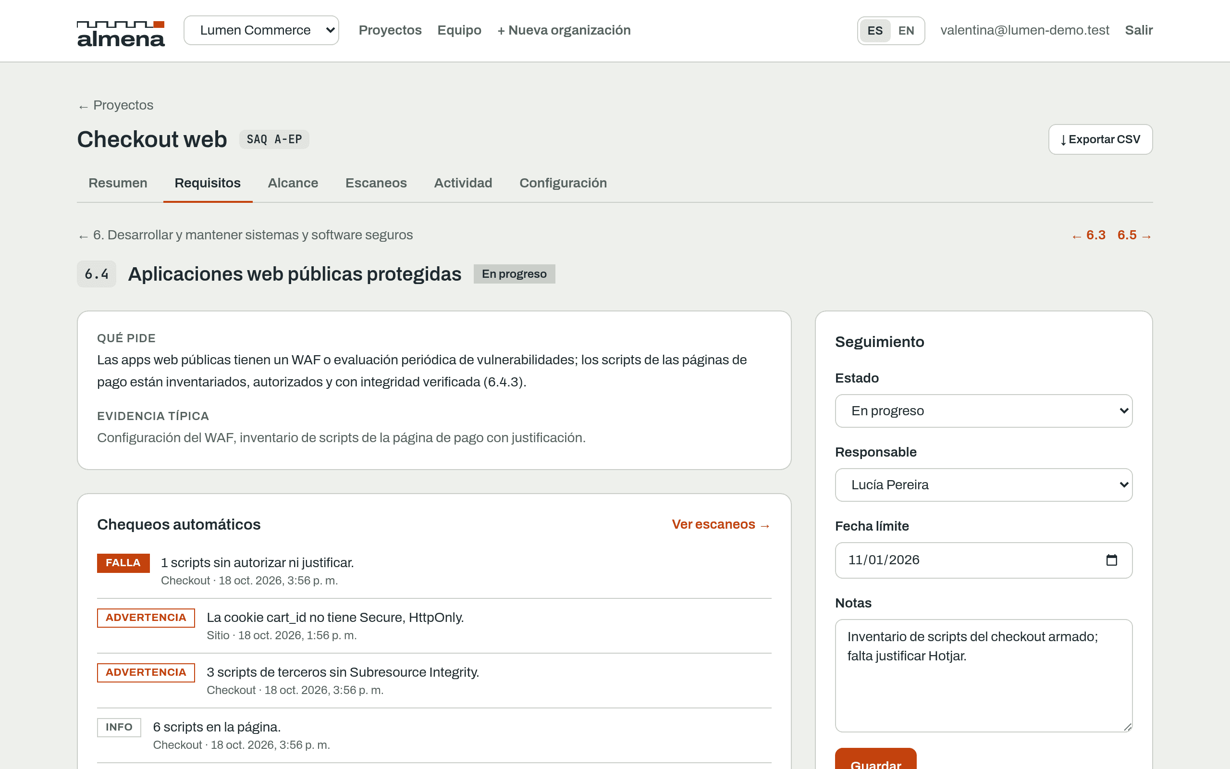This screenshot has width=1230, height=769.
Task: Click the Fecha límite date field
Action: [984, 560]
